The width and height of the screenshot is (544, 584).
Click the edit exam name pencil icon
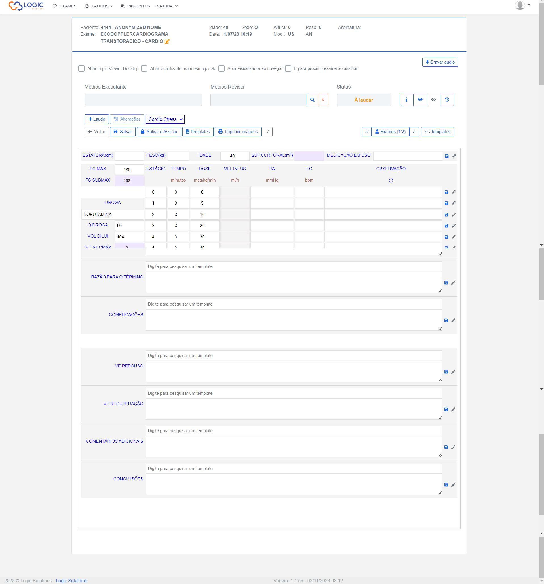[x=167, y=41]
